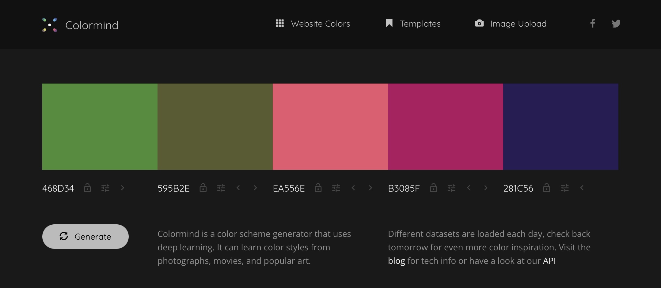Open the Twitter bird icon
The width and height of the screenshot is (661, 288).
point(616,24)
